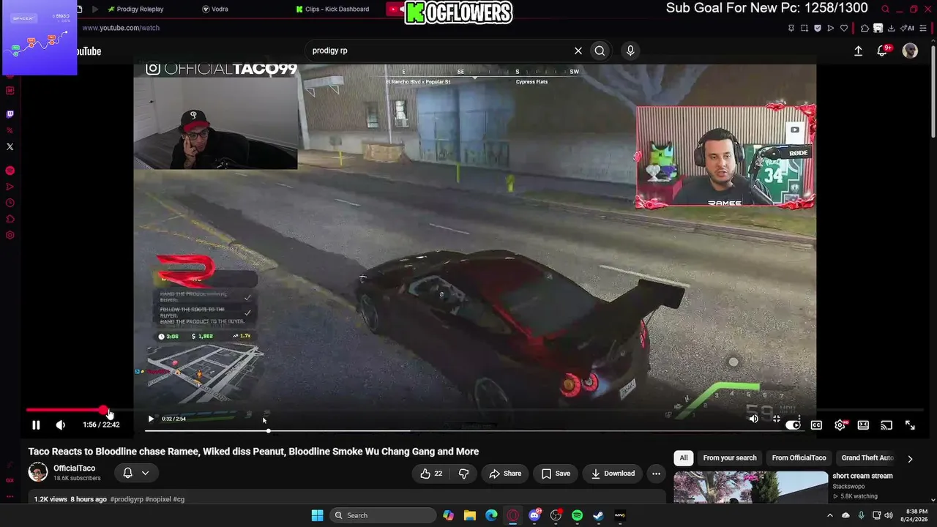Open YouTube player settings gear
Viewport: 937px width, 527px height.
[840, 425]
